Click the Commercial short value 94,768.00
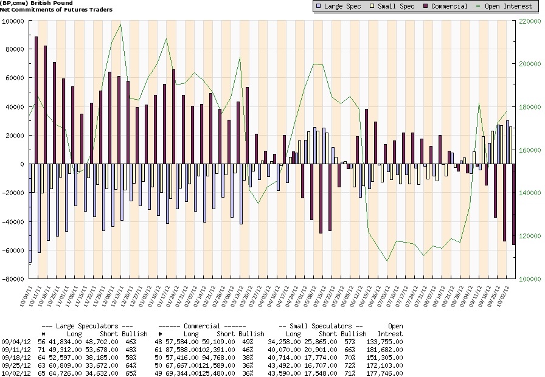The width and height of the screenshot is (545, 377). (218, 358)
